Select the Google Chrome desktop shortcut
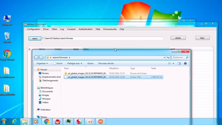The image size is (222, 125). (x=7, y=55)
